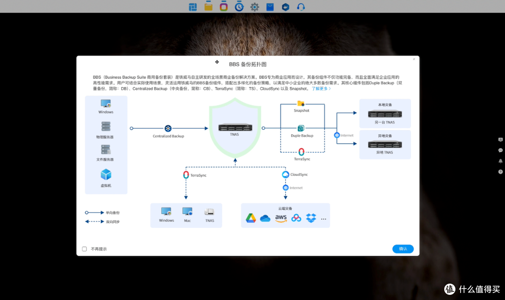
Task: Click the Baidu cloud icon
Action: coord(296,218)
